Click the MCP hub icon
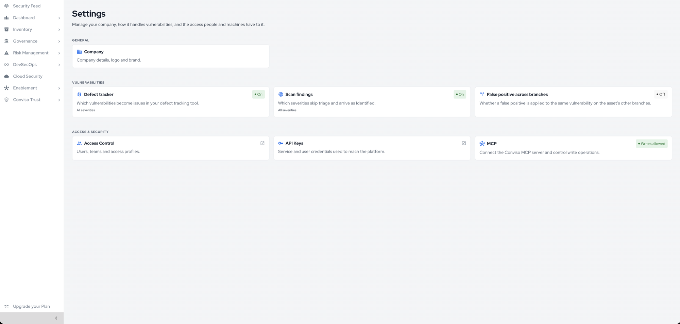680x324 pixels. pos(482,144)
